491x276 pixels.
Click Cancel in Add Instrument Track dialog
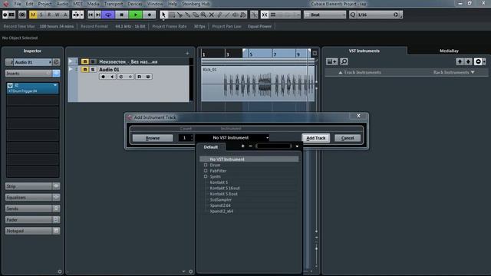pyautogui.click(x=348, y=138)
